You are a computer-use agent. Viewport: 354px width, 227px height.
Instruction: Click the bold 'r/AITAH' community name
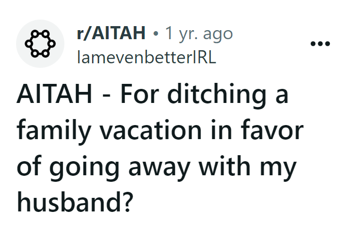111,34
